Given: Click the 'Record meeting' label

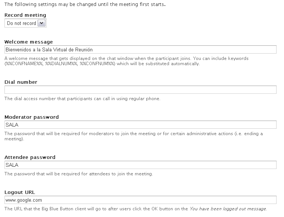Looking at the screenshot, I should coord(25,15).
